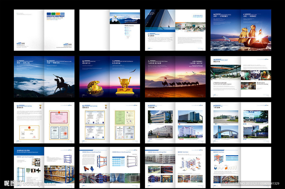Screen dimensions: 285x189
Task: Select the bald eagle banner photo
Action: point(125,18)
